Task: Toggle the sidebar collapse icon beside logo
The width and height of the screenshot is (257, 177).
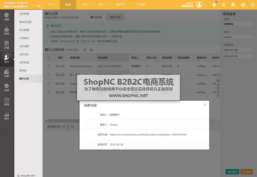Action: pyautogui.click(x=39, y=6)
